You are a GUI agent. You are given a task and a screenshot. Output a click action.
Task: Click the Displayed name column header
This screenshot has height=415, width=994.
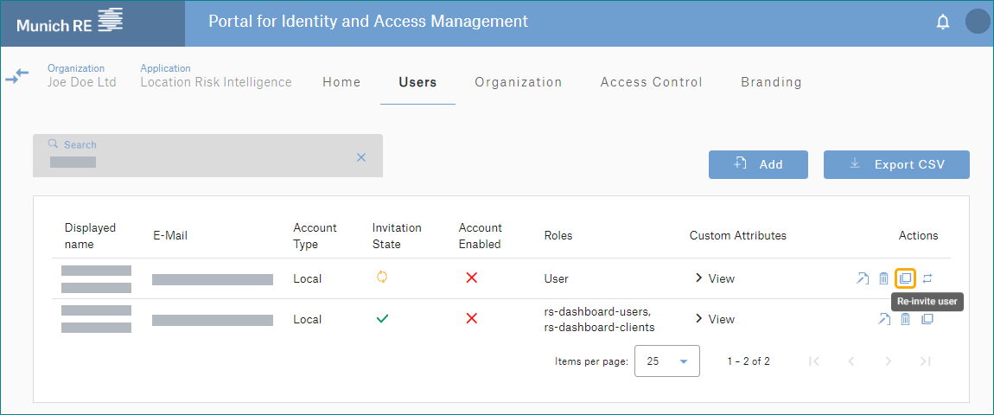click(90, 235)
